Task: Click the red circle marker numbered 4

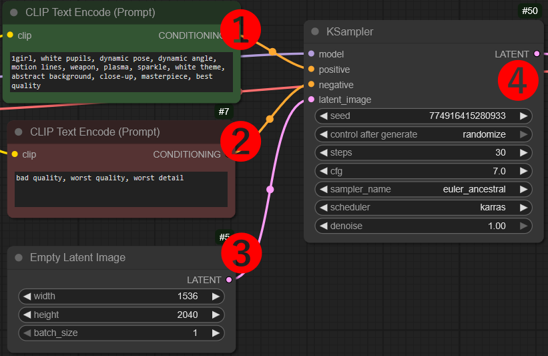Action: tap(518, 81)
